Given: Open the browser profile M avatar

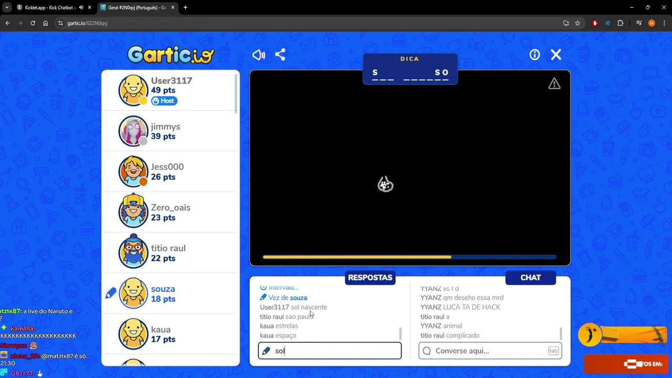Looking at the screenshot, I should coord(652,23).
